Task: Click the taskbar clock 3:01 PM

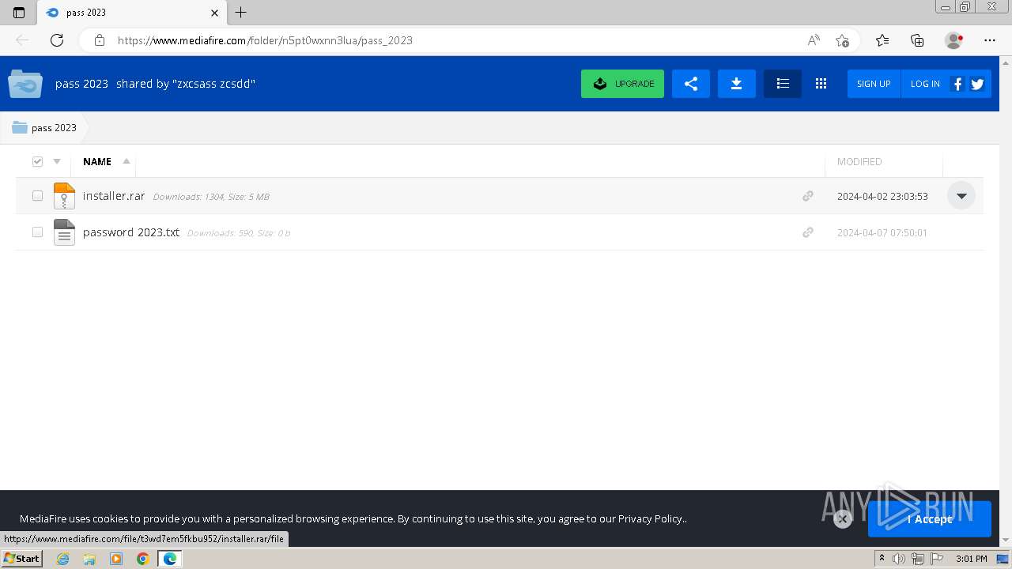Action: tap(971, 559)
